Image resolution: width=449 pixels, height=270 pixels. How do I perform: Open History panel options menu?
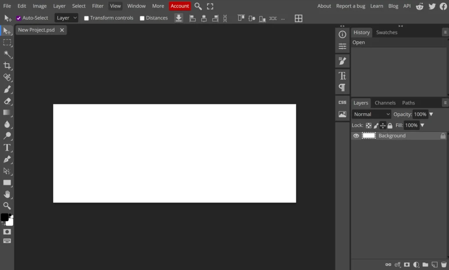[x=445, y=32]
